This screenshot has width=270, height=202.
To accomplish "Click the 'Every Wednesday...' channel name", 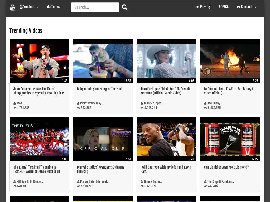I will point(92,103).
